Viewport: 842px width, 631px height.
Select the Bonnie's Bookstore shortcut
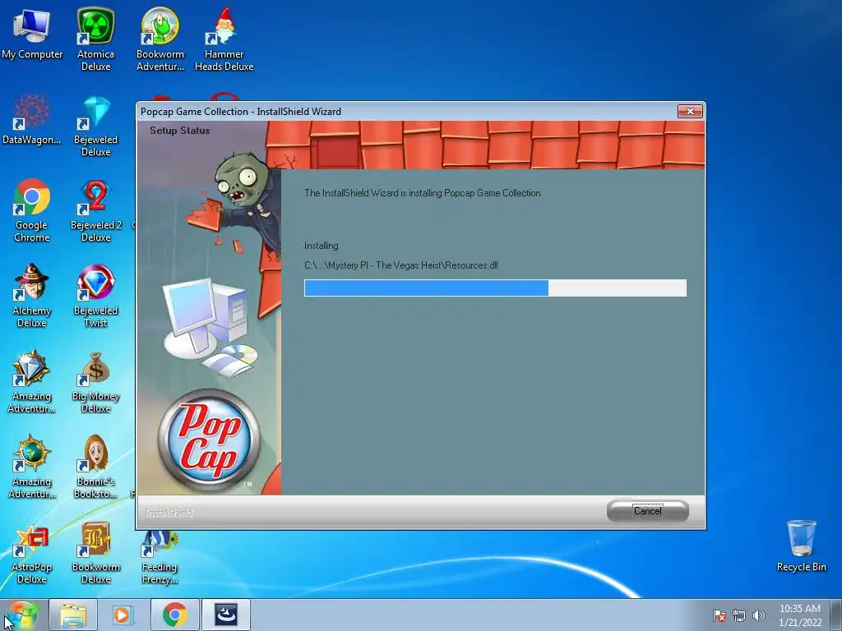(95, 467)
